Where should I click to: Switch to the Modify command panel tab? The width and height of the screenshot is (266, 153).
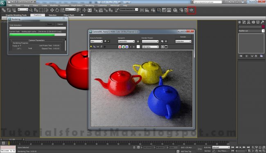click(x=244, y=22)
